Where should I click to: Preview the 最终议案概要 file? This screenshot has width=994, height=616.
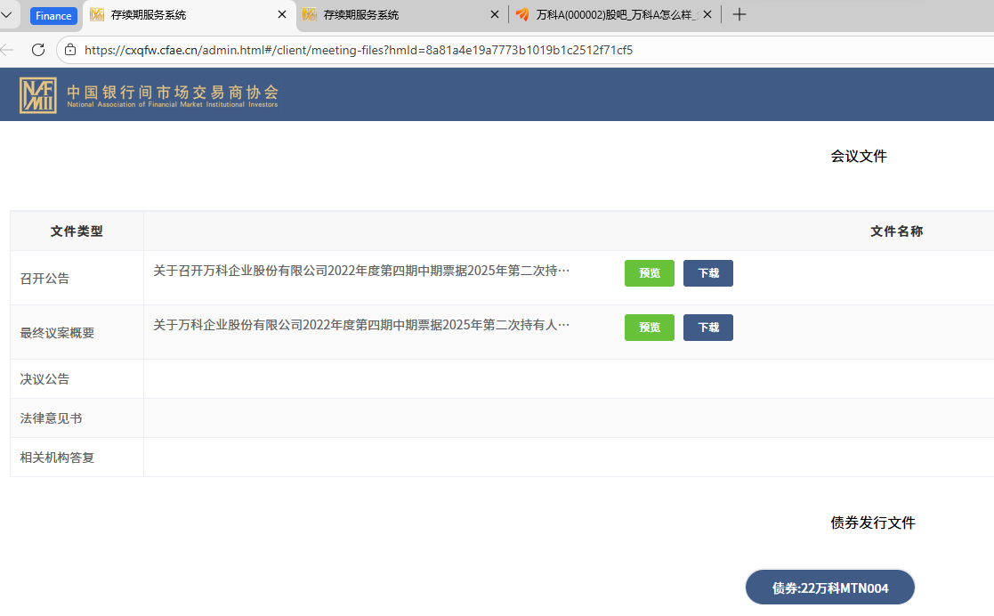click(649, 328)
